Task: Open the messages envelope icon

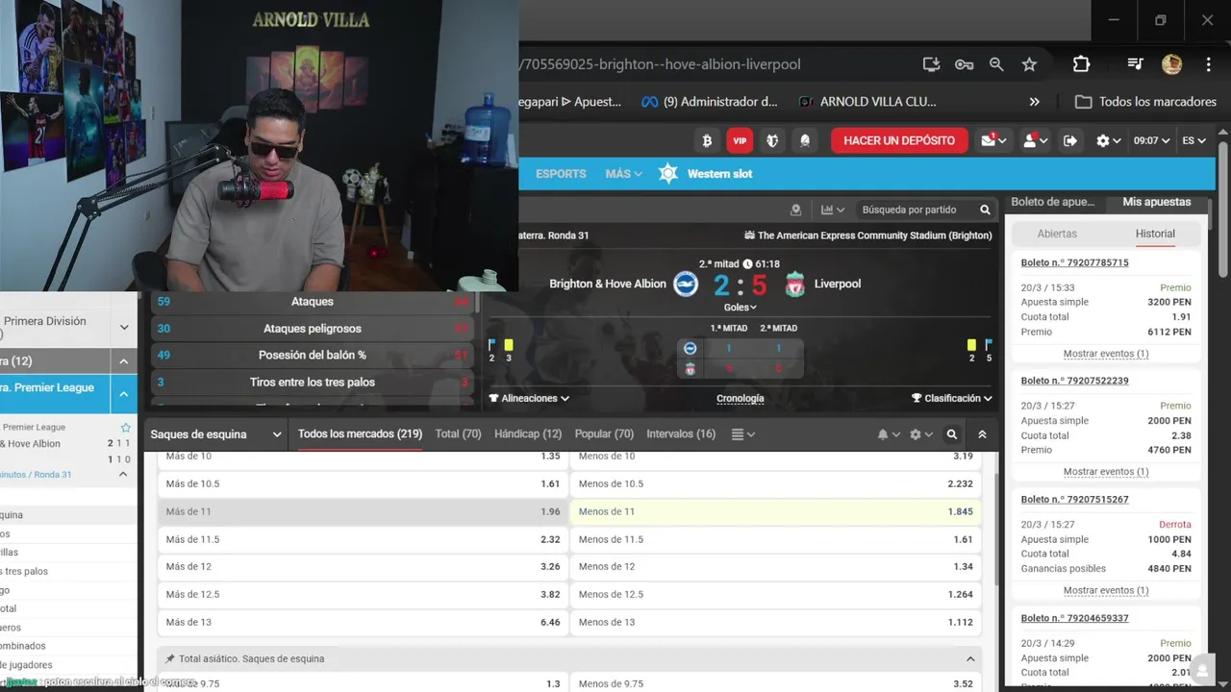Action: [x=993, y=140]
